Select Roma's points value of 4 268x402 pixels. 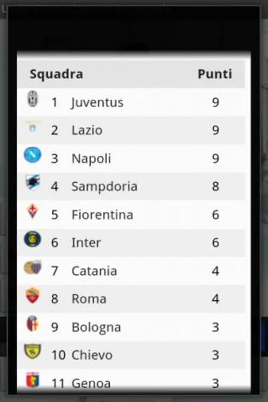[215, 299]
